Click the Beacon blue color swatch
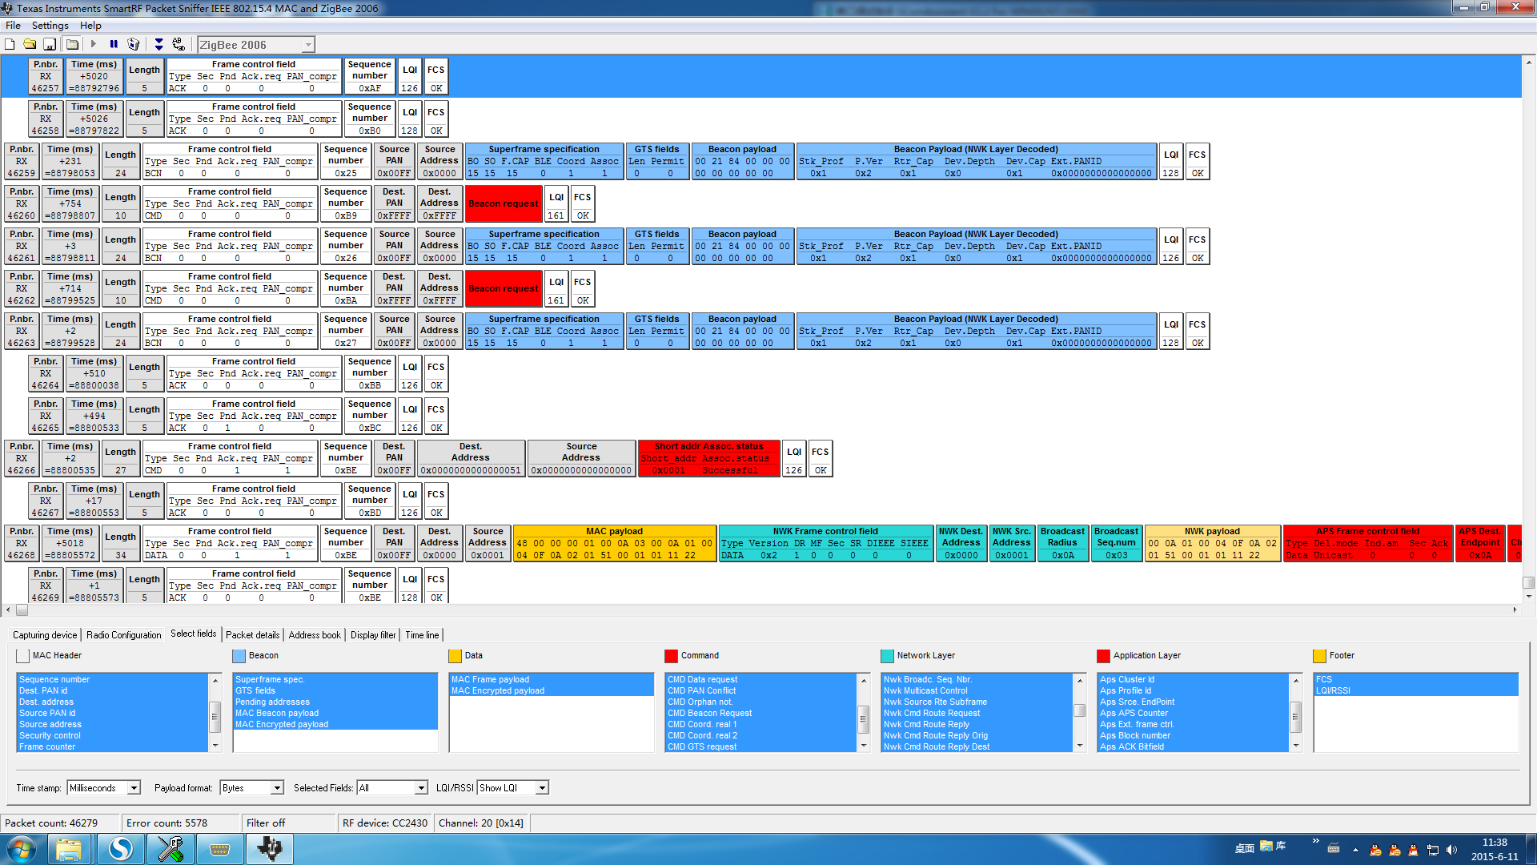 point(239,656)
